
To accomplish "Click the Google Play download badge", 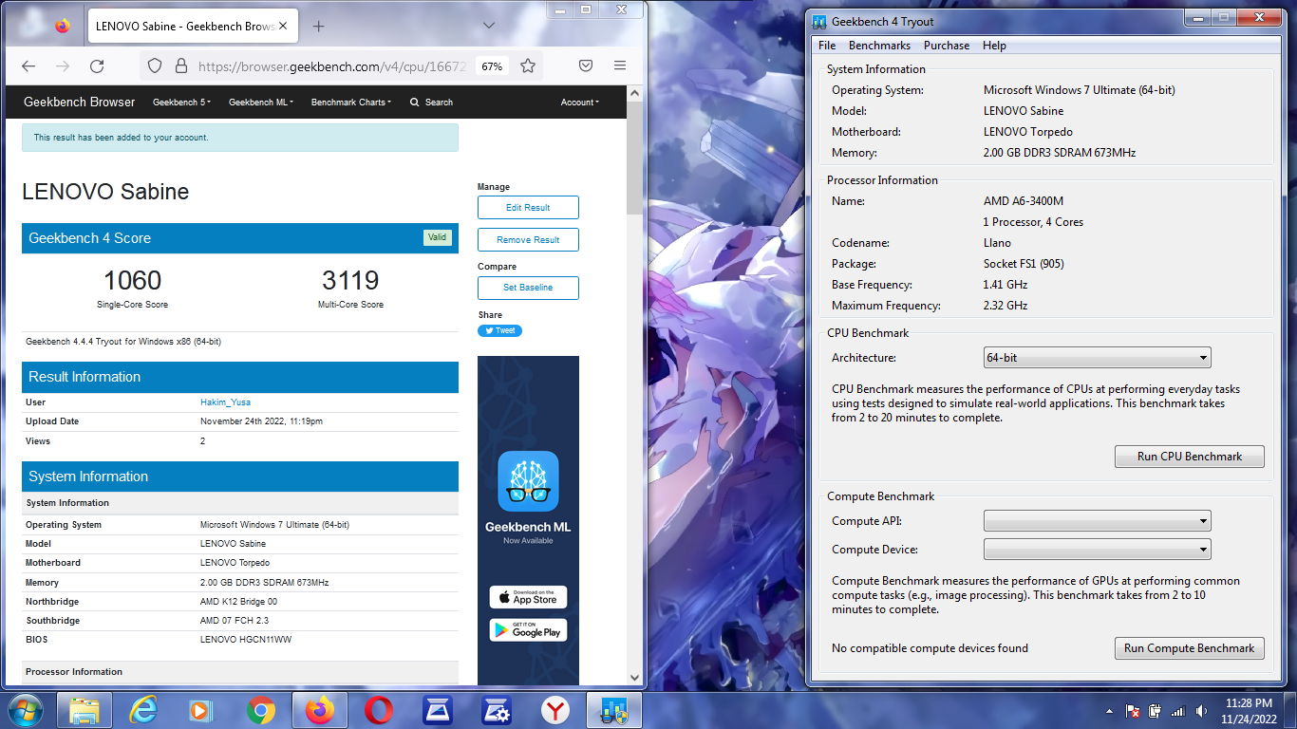I will click(528, 629).
